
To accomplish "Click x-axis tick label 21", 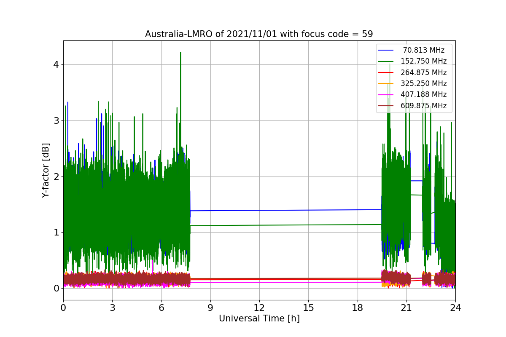I will coord(406,308).
